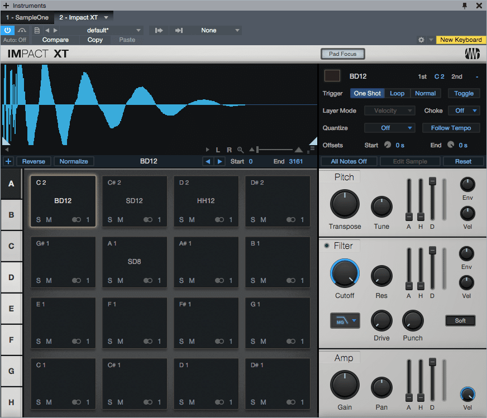Click the All Notes Off button

[348, 161]
